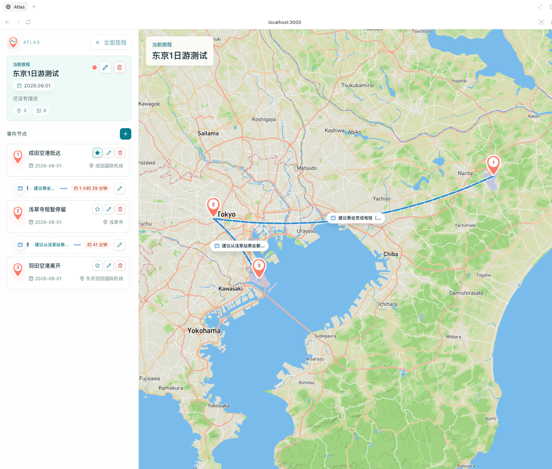Click the red status dot on trip card
Image resolution: width=552 pixels, height=469 pixels.
tap(95, 67)
